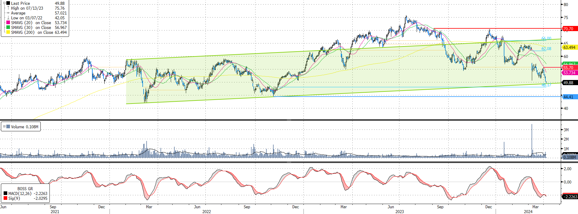Screen dimensions: 578x214
Task: Click the black Last Price color swatch
Action: tap(8, 3)
